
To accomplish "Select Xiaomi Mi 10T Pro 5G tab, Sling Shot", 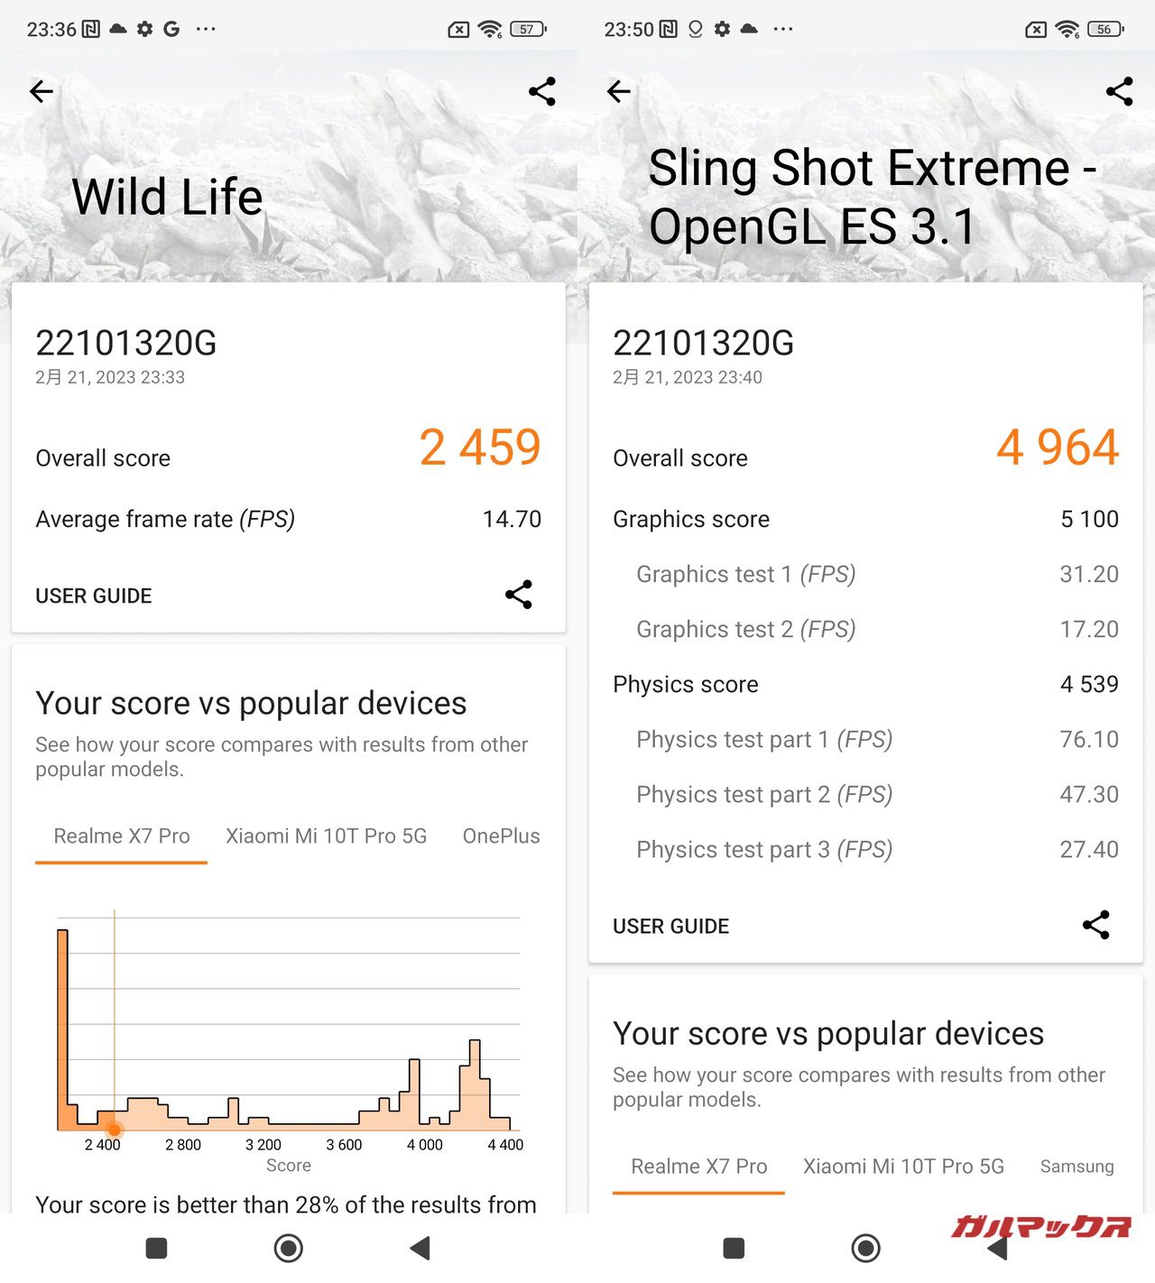I will pyautogui.click(x=903, y=1167).
